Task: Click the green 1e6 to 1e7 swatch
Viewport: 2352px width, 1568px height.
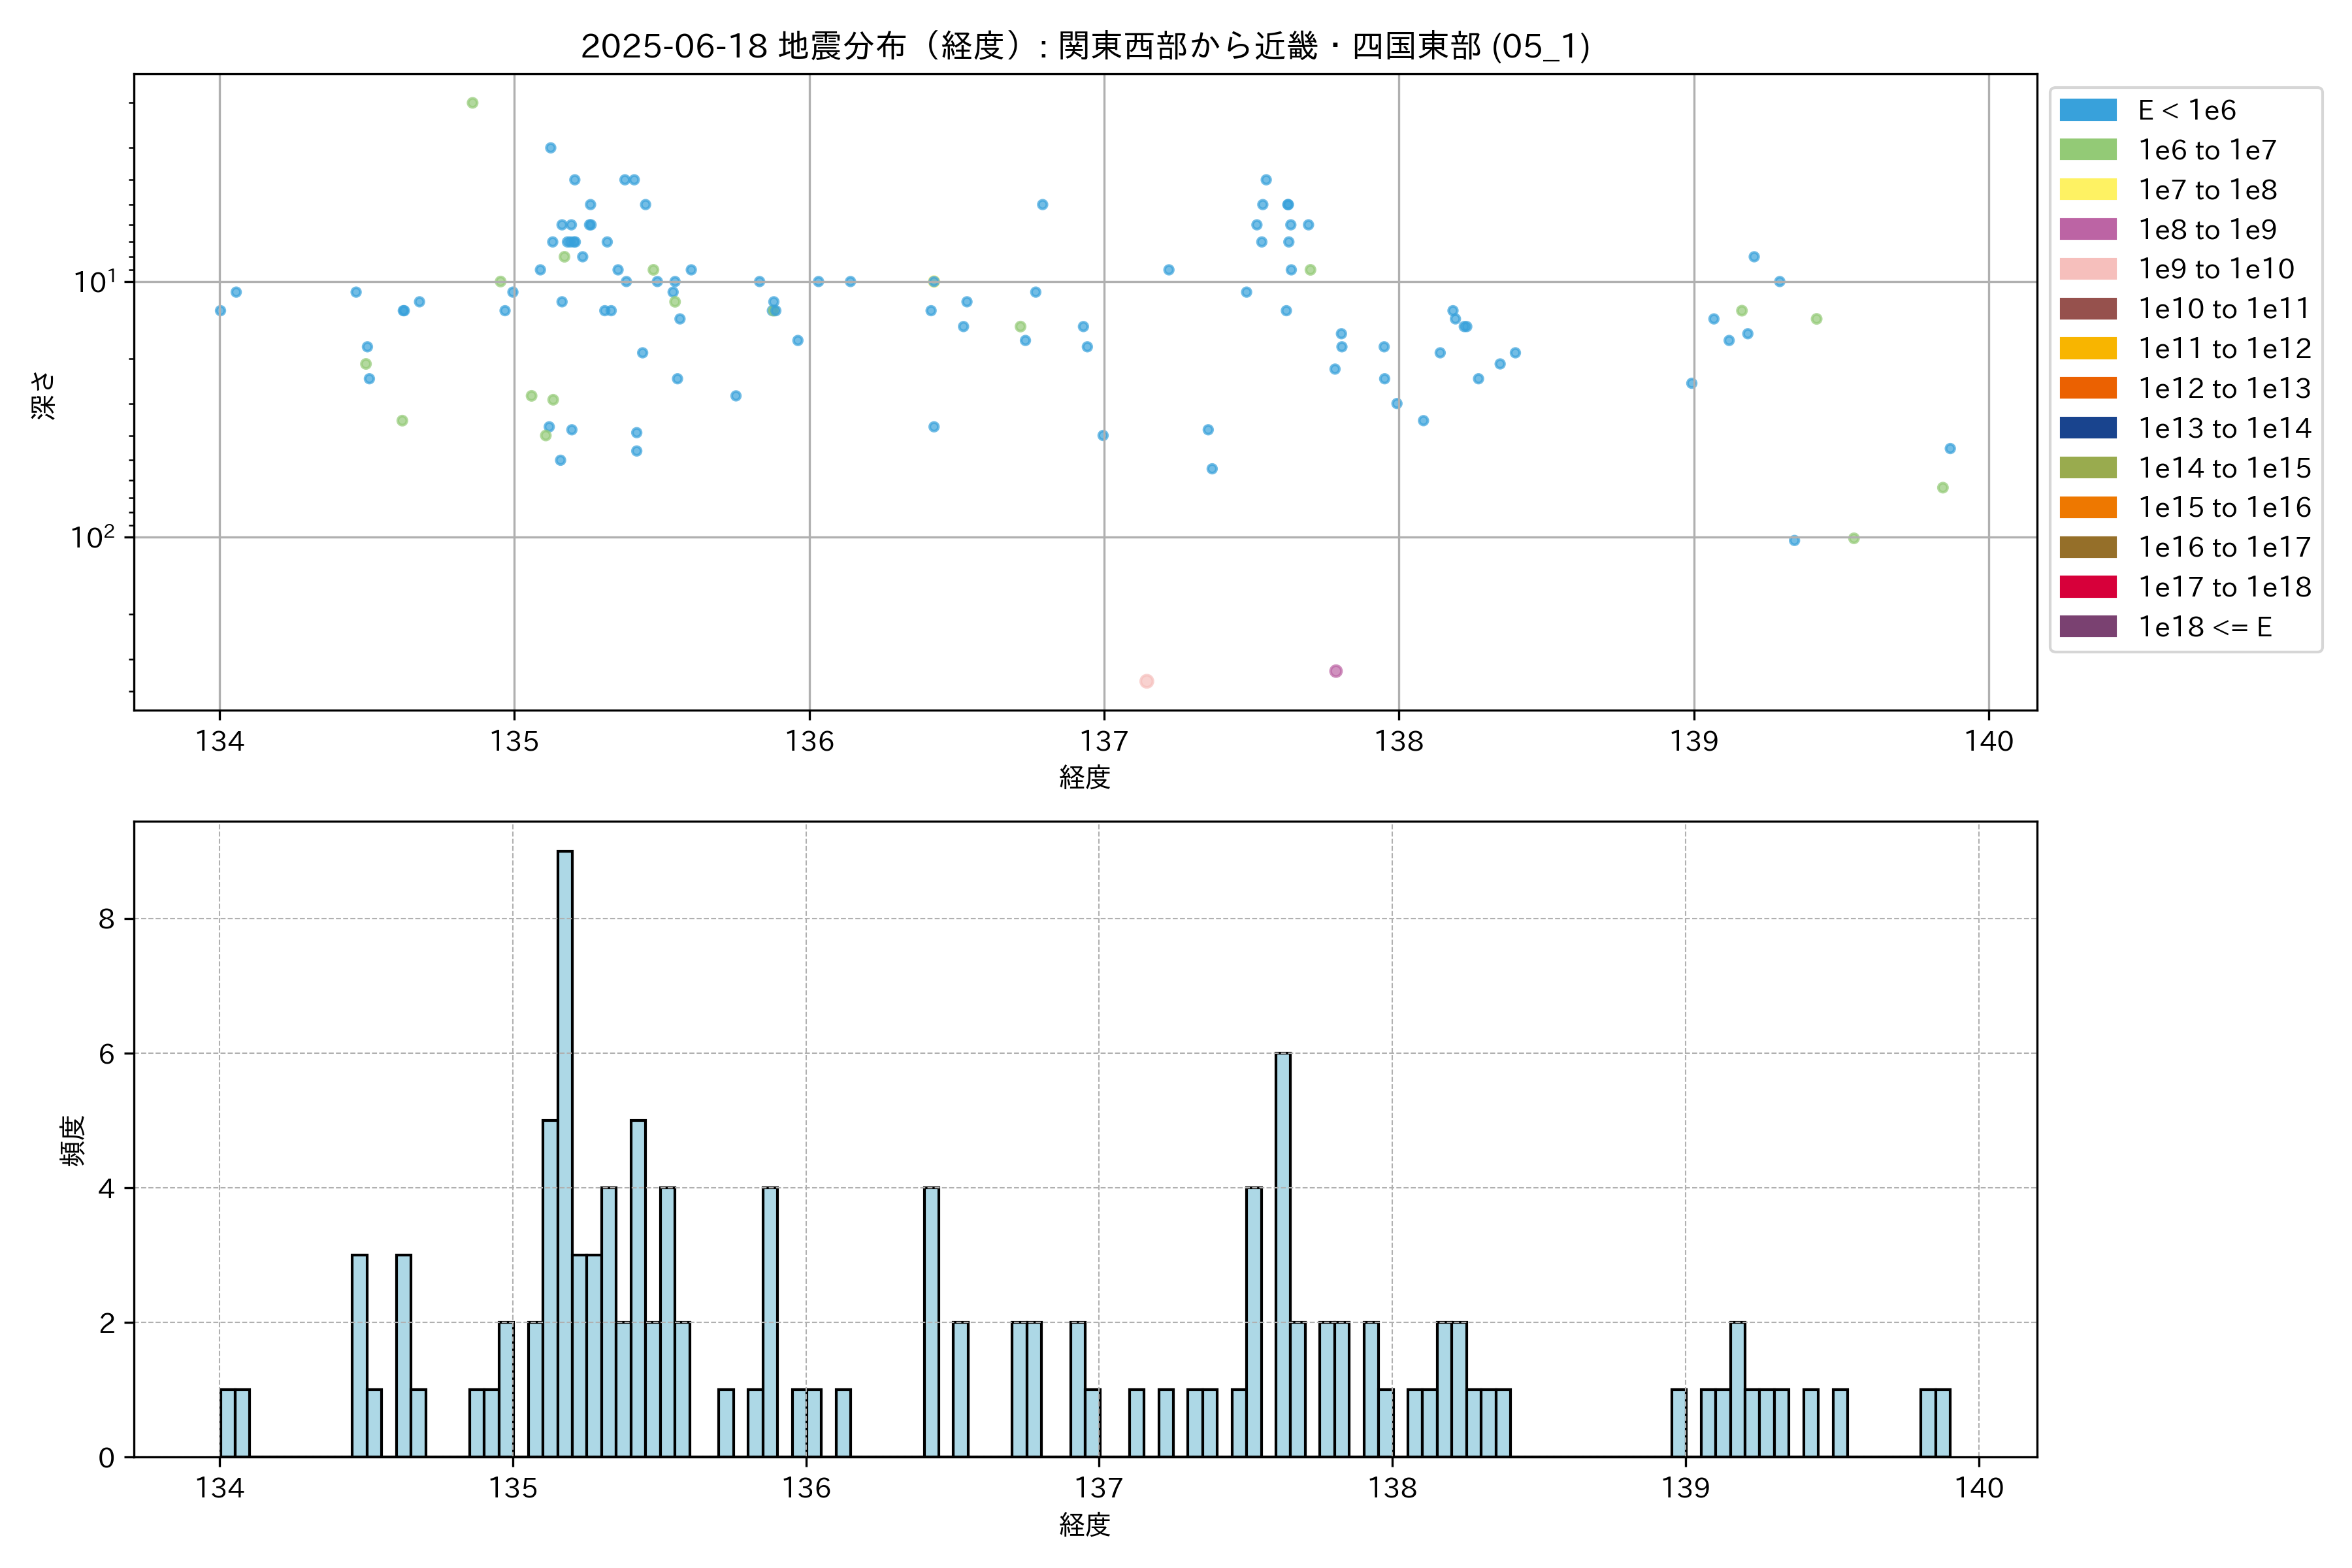Action: [2087, 150]
